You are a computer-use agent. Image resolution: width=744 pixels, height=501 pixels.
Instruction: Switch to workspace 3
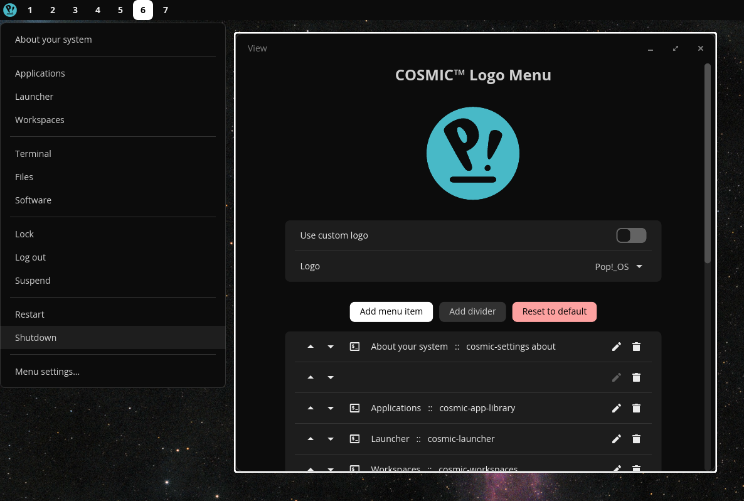pos(75,10)
